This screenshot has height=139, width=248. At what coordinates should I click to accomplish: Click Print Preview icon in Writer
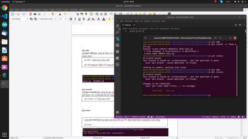[x=39, y=14]
